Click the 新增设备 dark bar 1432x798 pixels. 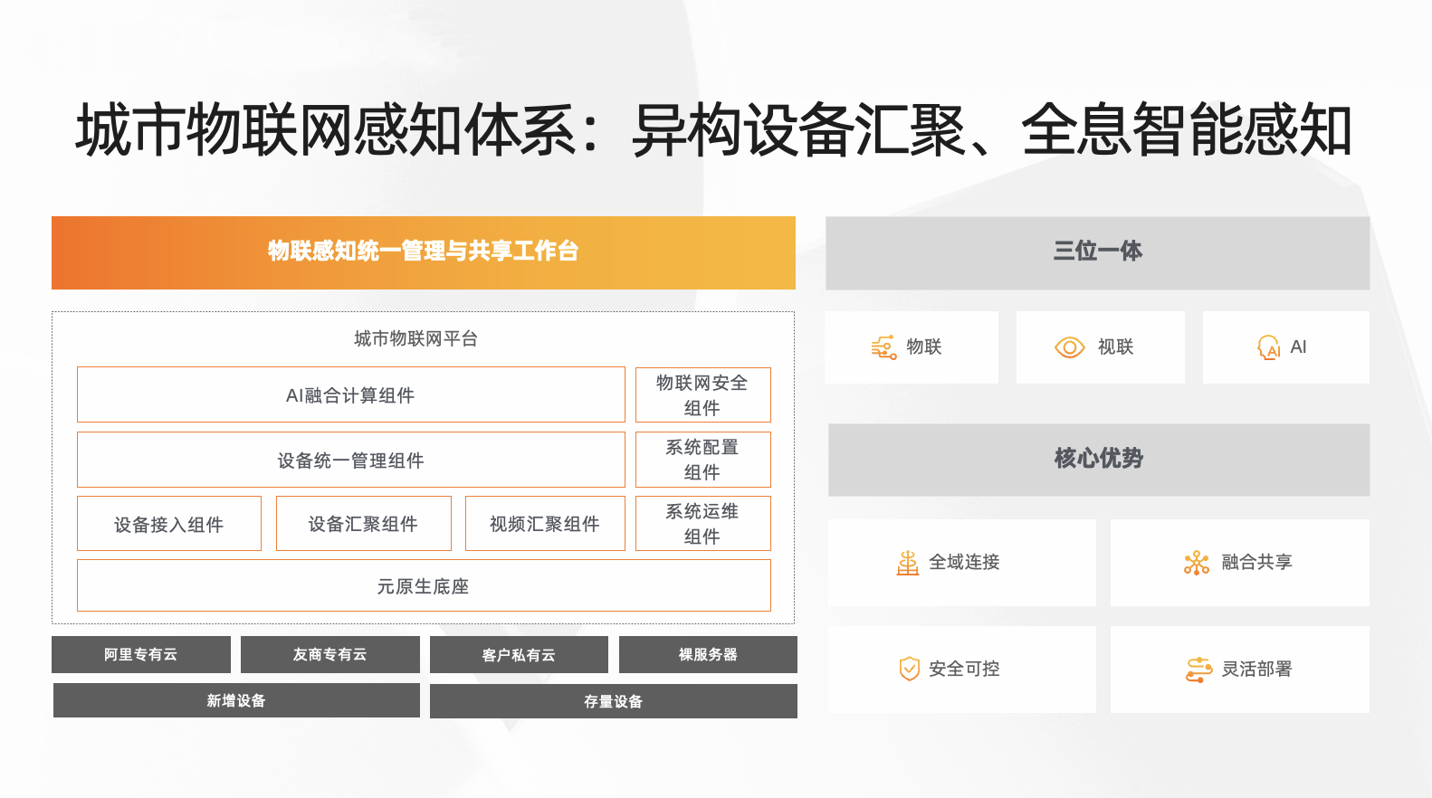[x=236, y=700]
